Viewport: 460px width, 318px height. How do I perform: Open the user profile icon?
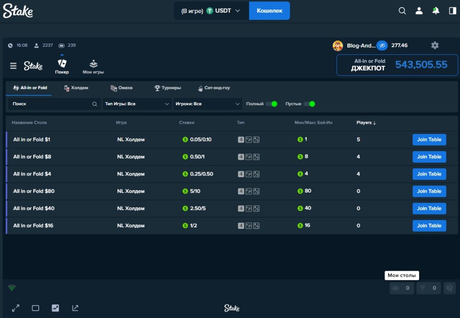419,11
